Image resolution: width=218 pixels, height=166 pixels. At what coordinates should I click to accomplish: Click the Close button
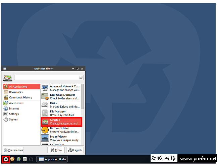point(56,150)
